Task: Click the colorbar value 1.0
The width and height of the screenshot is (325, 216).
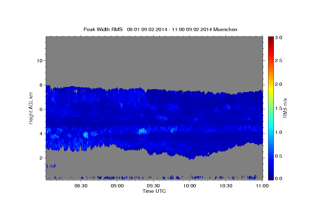Action: (x=279, y=132)
